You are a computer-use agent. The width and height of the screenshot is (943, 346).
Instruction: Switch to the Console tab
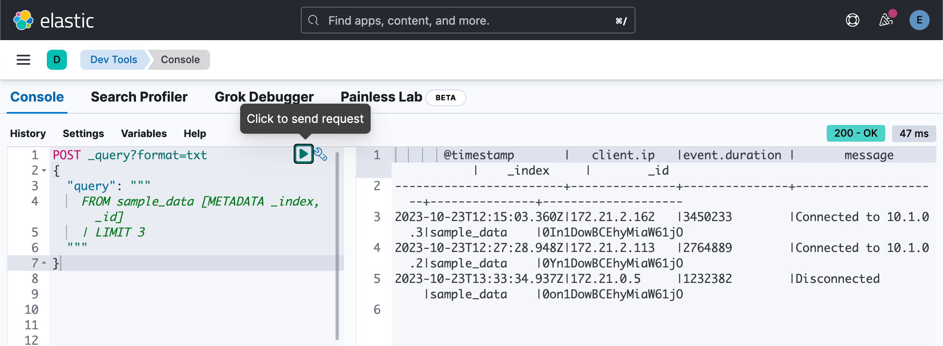click(x=37, y=97)
